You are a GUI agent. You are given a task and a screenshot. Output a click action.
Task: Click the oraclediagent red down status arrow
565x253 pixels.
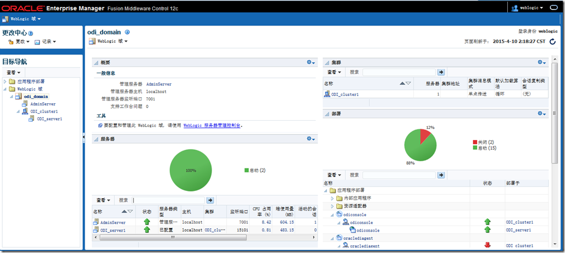point(488,245)
